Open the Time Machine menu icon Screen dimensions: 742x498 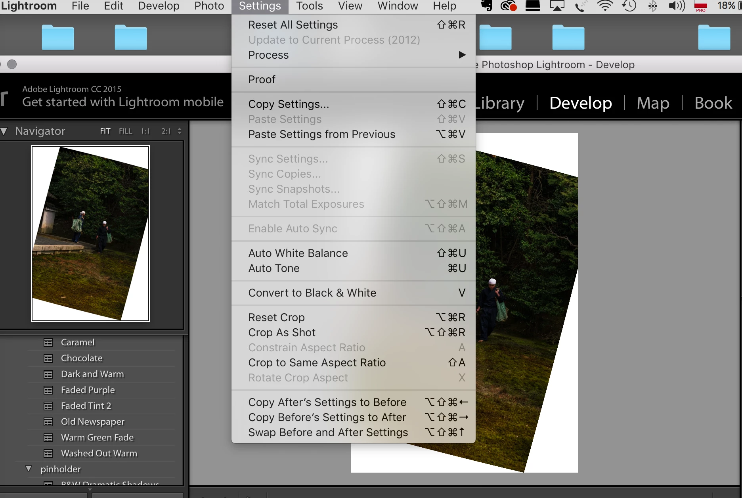click(x=629, y=6)
